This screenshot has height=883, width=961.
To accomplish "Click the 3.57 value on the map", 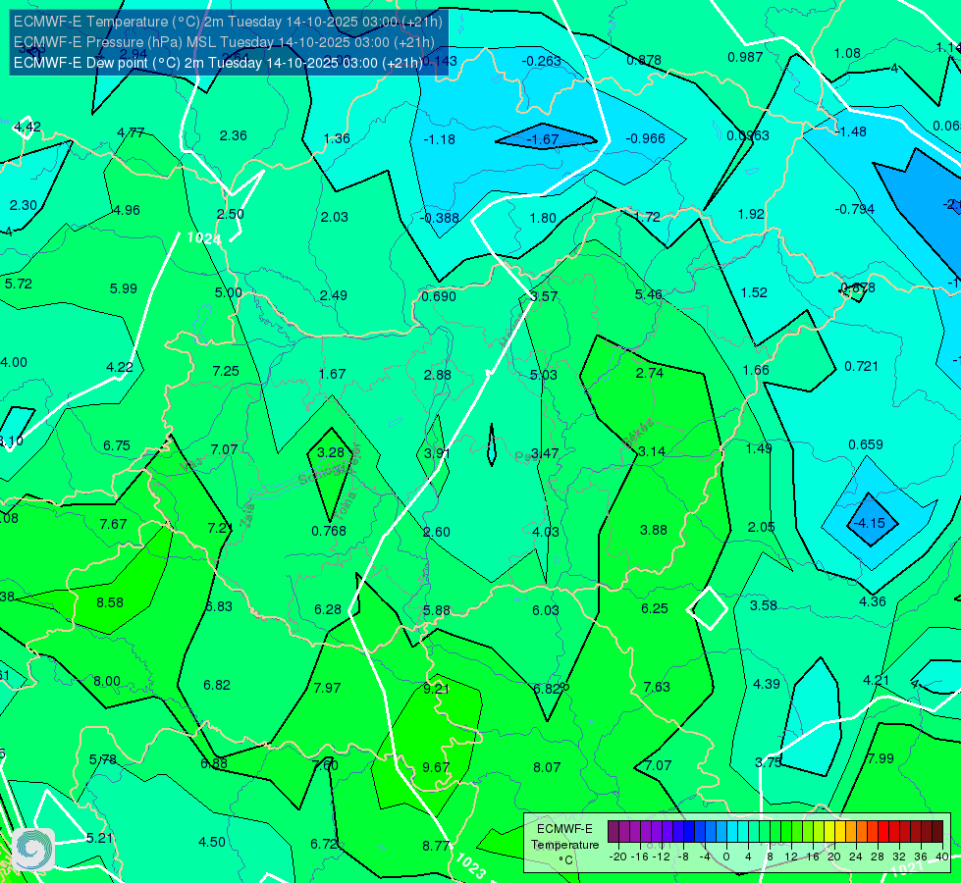I will click(x=544, y=296).
